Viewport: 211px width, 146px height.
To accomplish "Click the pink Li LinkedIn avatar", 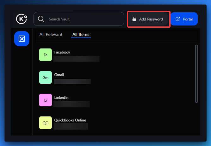I will click(45, 100).
